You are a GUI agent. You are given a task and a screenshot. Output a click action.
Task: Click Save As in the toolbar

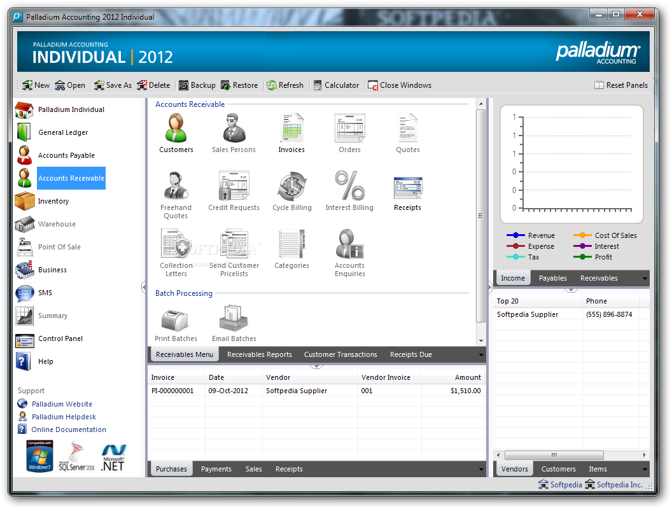pos(113,85)
